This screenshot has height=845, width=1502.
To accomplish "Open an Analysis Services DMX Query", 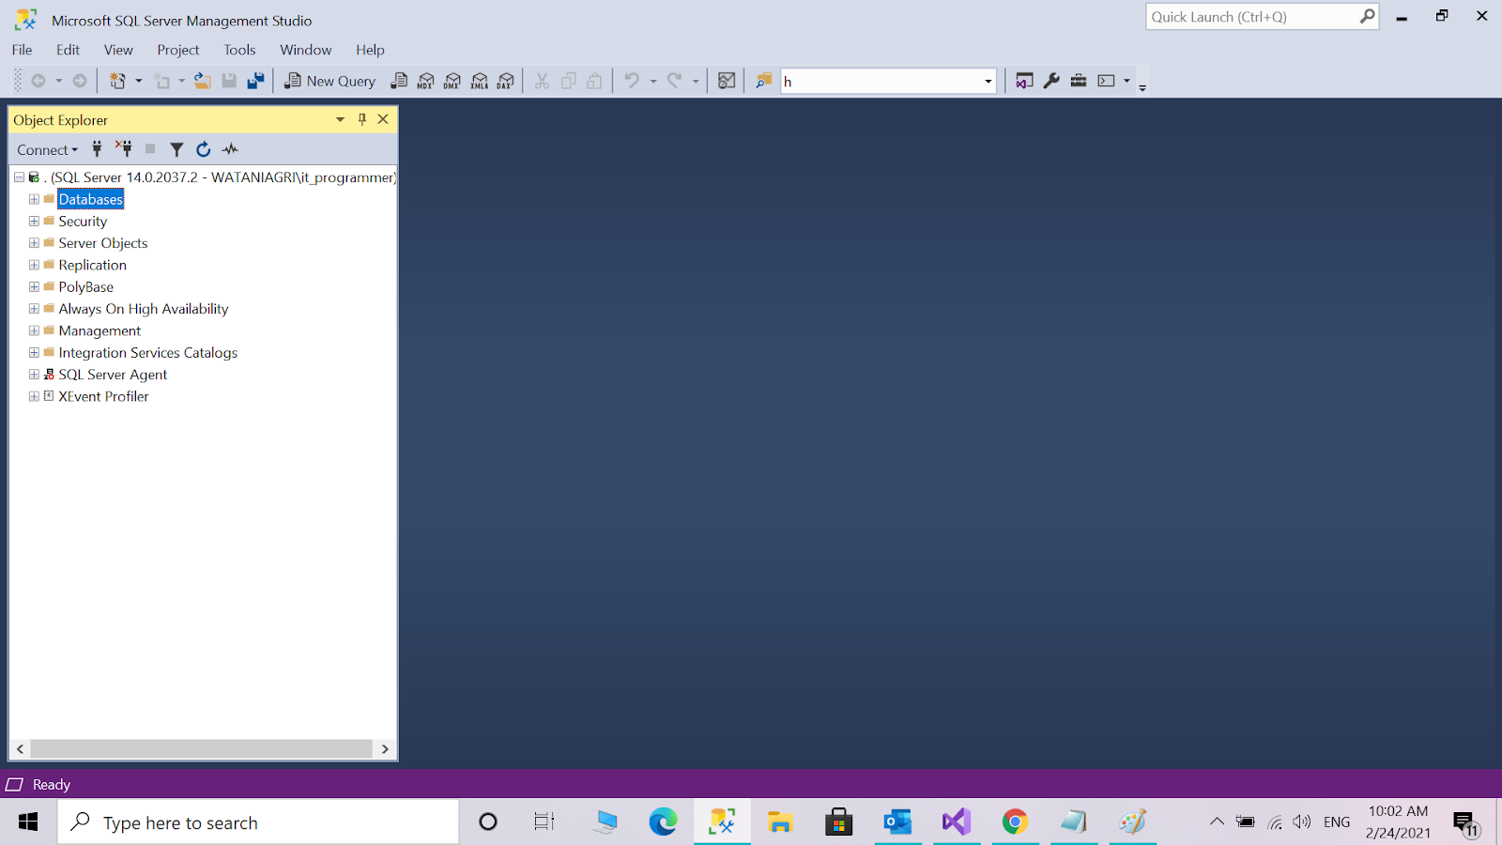I will coord(452,81).
